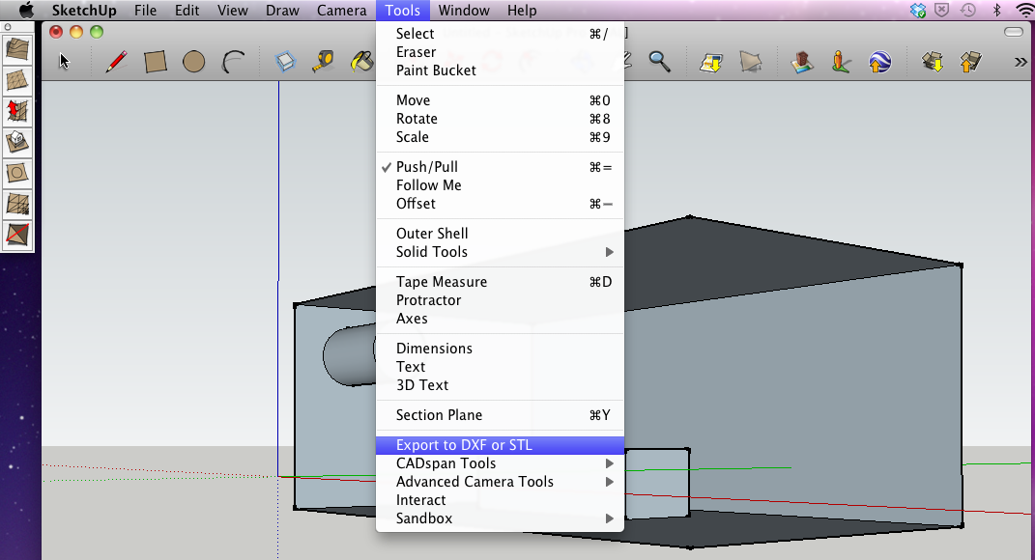Choose Protractor from Tools menu

[500, 300]
